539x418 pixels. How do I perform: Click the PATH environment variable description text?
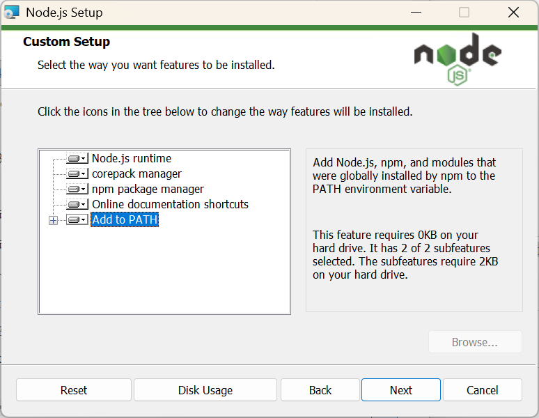coord(404,176)
